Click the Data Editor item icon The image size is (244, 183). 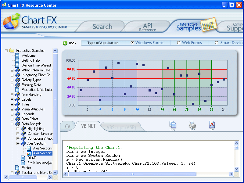(x=17, y=119)
